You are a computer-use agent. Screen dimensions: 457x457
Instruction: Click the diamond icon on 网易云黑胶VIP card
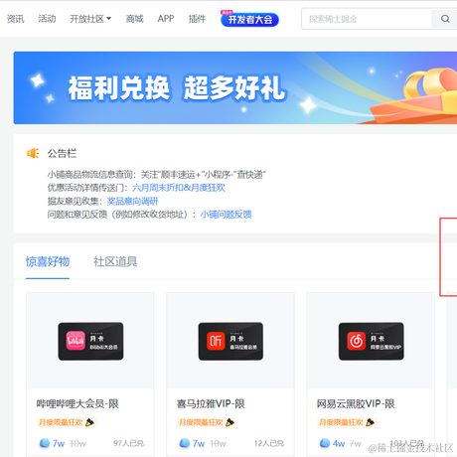(325, 443)
